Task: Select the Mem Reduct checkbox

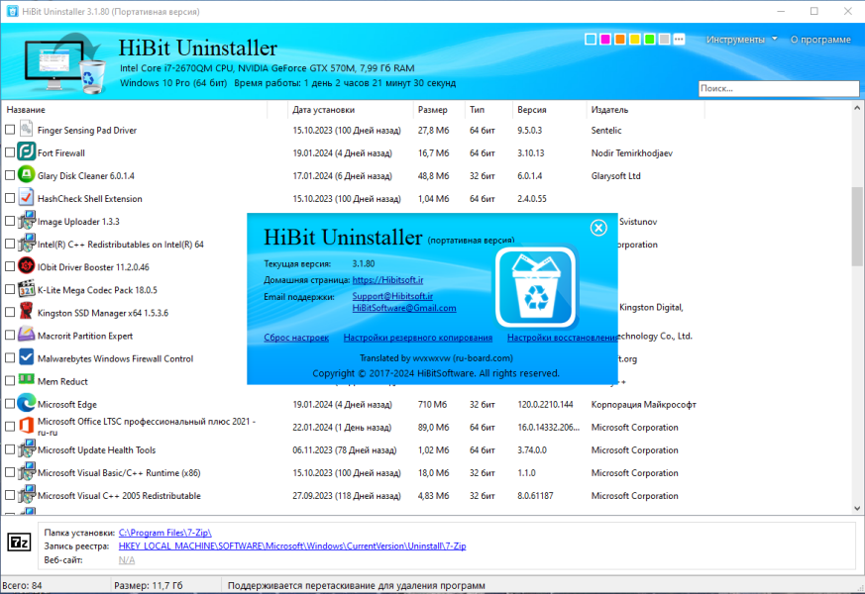Action: click(x=10, y=381)
